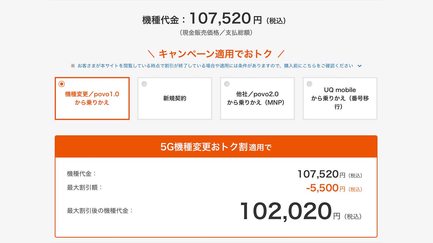Viewport: 433px width, 243px height.
Task: Click the 他社/povo2.0から乗りかえ(MNP) label
Action: click(x=257, y=98)
